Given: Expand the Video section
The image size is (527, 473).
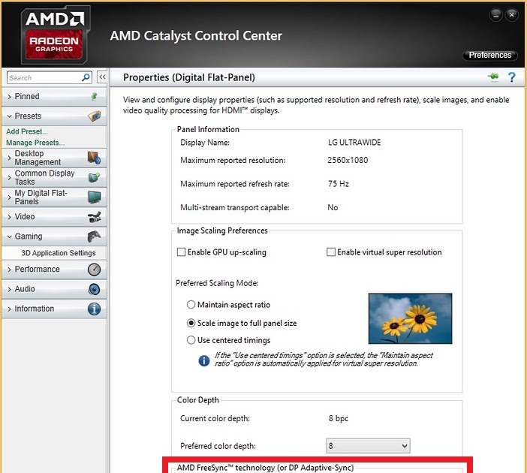Looking at the screenshot, I should [x=10, y=217].
